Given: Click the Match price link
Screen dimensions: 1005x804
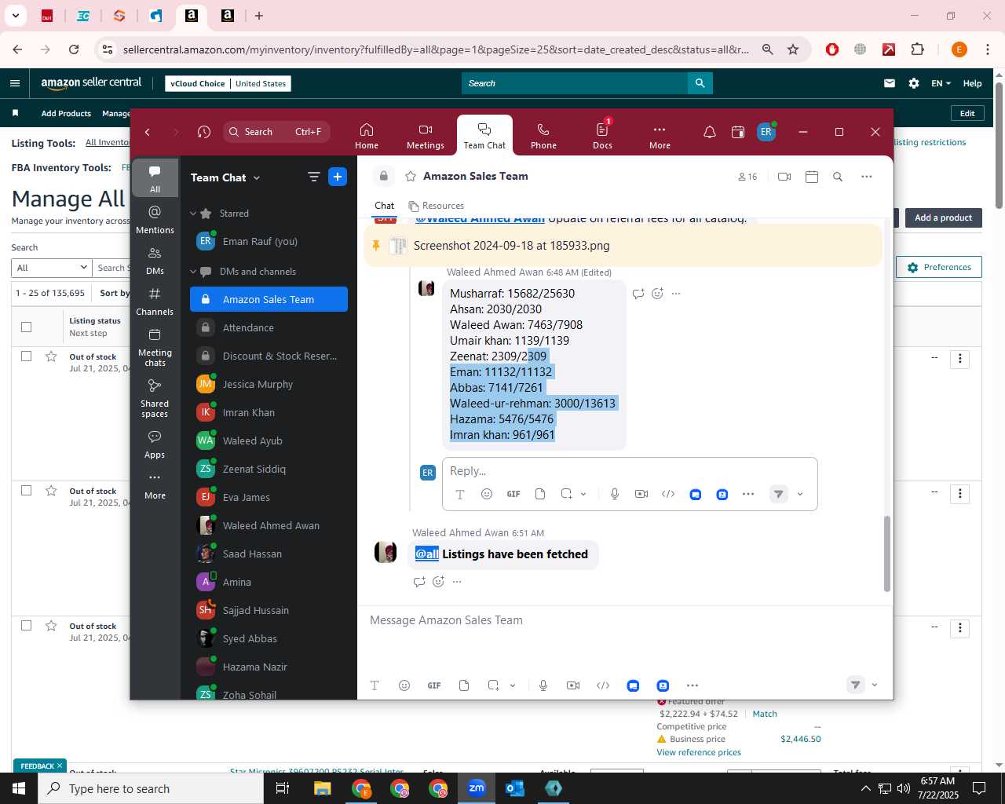Looking at the screenshot, I should (x=765, y=714).
